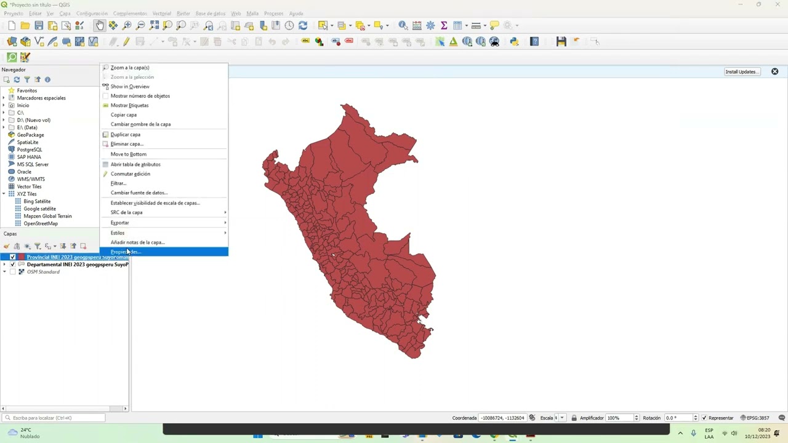Click the New GeoPackage Layer icon
The image size is (788, 443).
25,41
